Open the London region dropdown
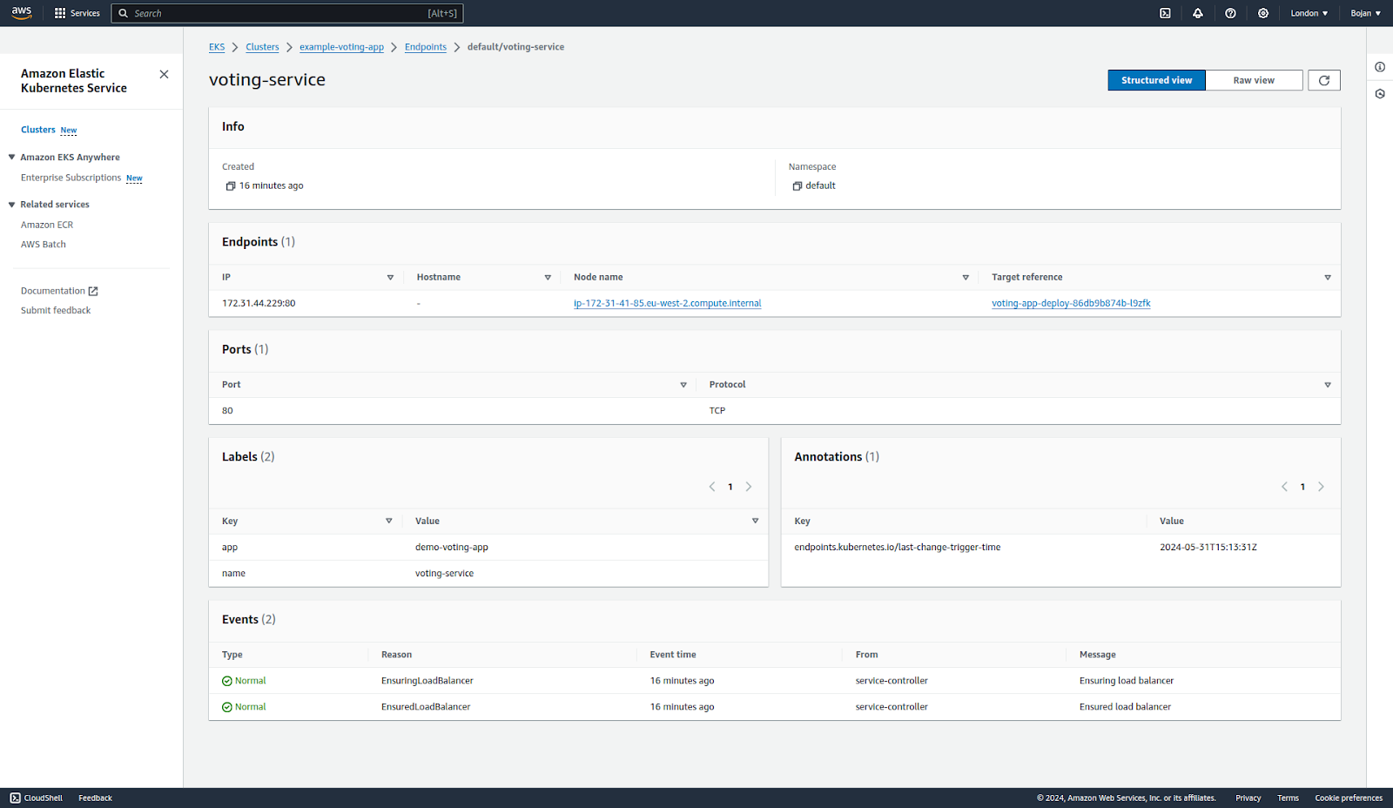The width and height of the screenshot is (1393, 808). [1309, 13]
